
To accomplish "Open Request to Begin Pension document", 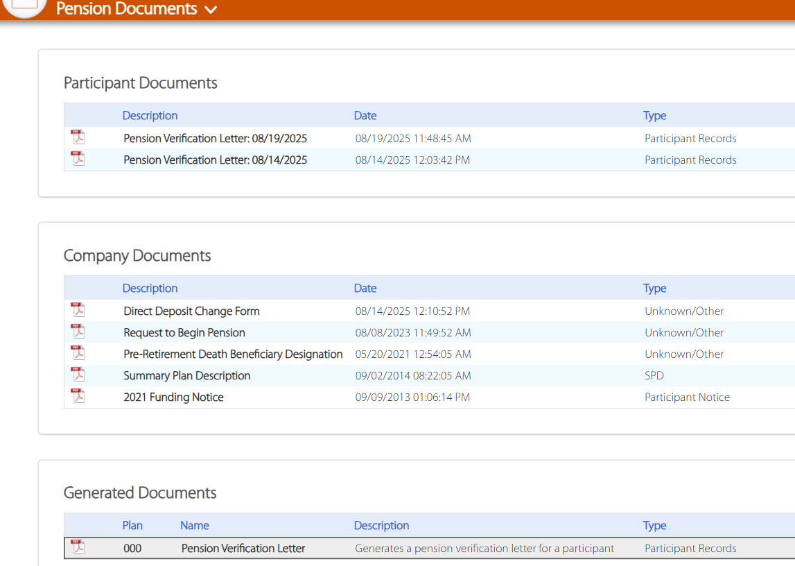I will pos(184,333).
